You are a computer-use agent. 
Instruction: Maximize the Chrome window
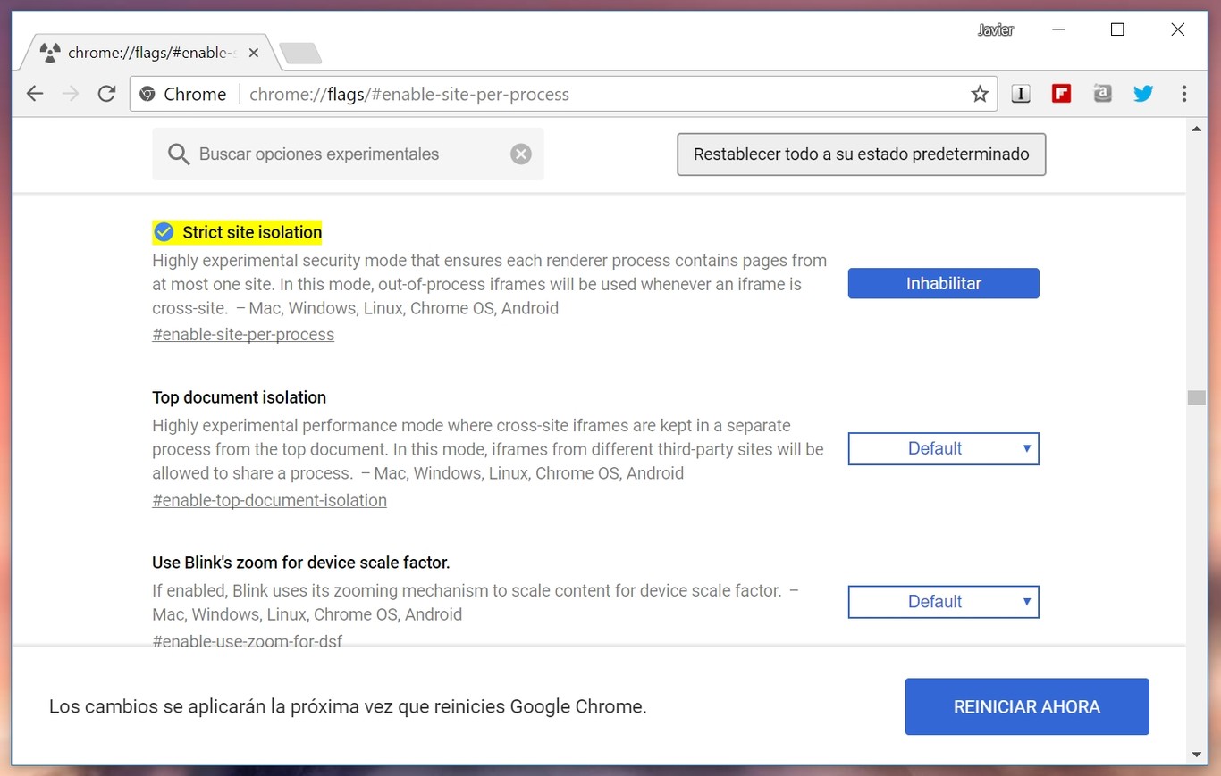click(x=1117, y=29)
